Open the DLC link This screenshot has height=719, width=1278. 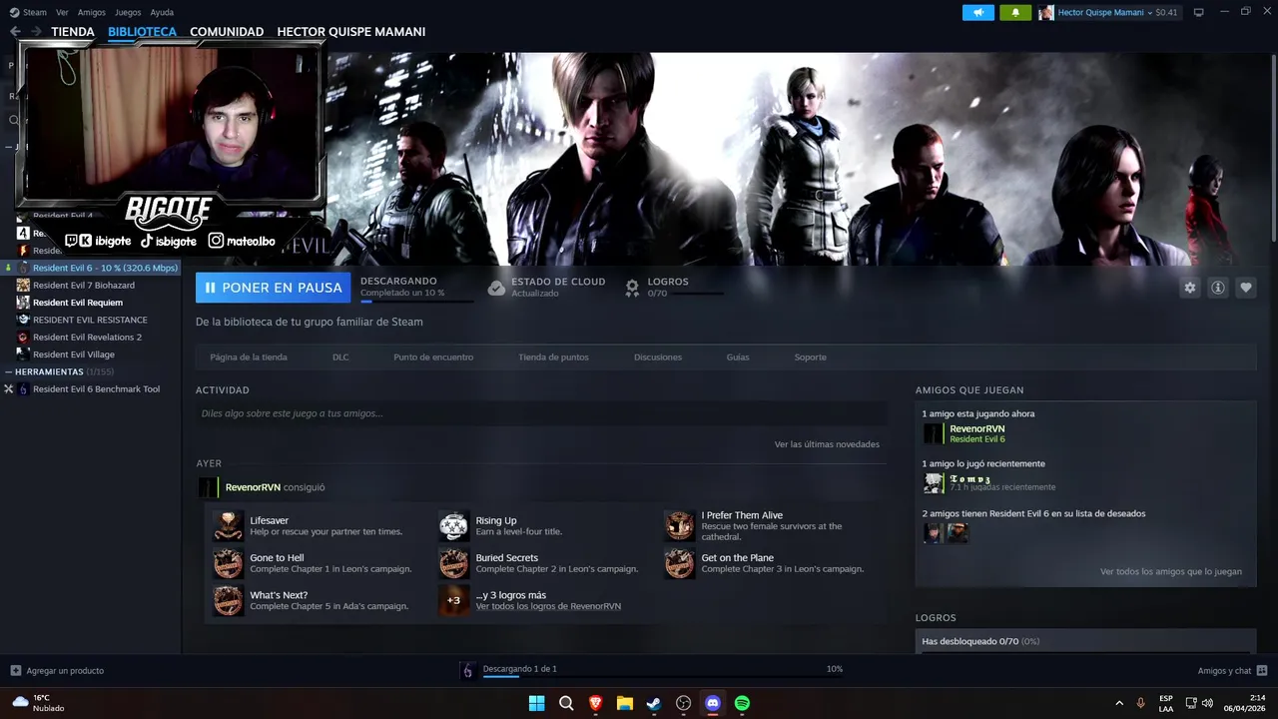340,357
